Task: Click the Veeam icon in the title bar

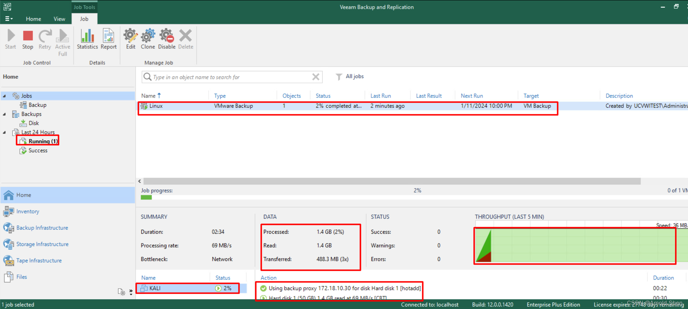Action: tap(7, 7)
